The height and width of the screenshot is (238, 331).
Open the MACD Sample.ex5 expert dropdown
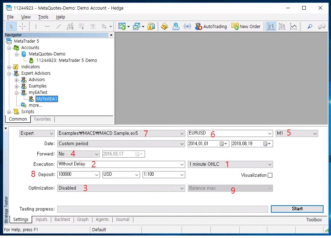pos(121,133)
